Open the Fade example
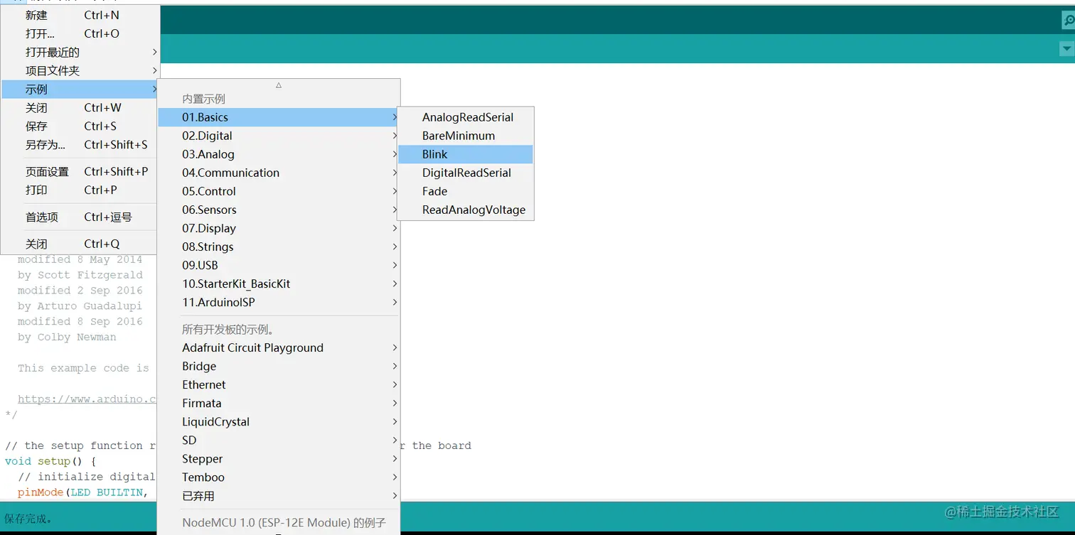 [466, 191]
